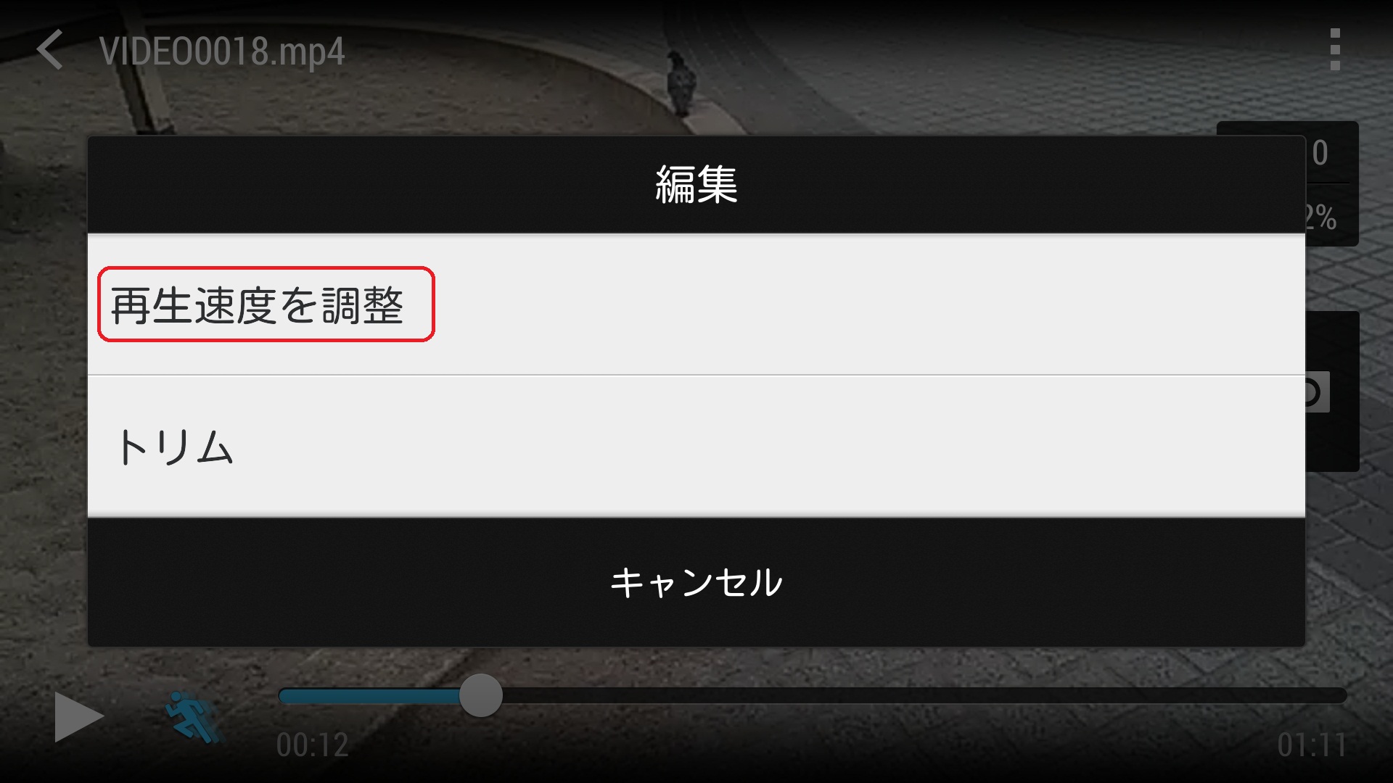Viewport: 1393px width, 783px height.
Task: Tap the キャンセル button
Action: (x=696, y=582)
